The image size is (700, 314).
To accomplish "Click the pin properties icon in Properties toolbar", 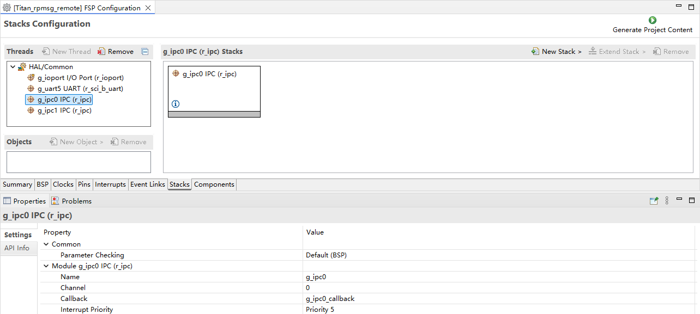I will tap(654, 201).
